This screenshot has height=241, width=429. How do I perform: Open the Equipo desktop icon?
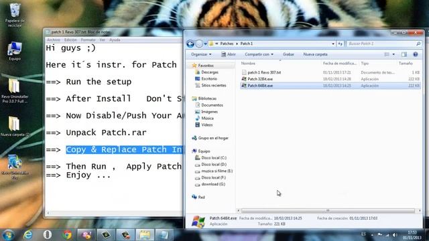(15, 51)
